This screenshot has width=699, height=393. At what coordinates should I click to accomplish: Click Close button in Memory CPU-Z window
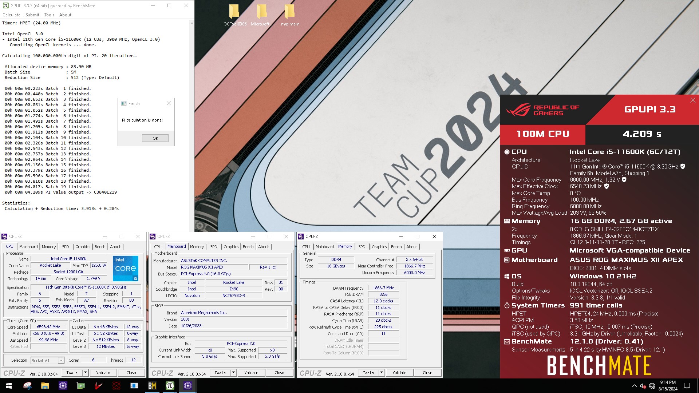(427, 372)
